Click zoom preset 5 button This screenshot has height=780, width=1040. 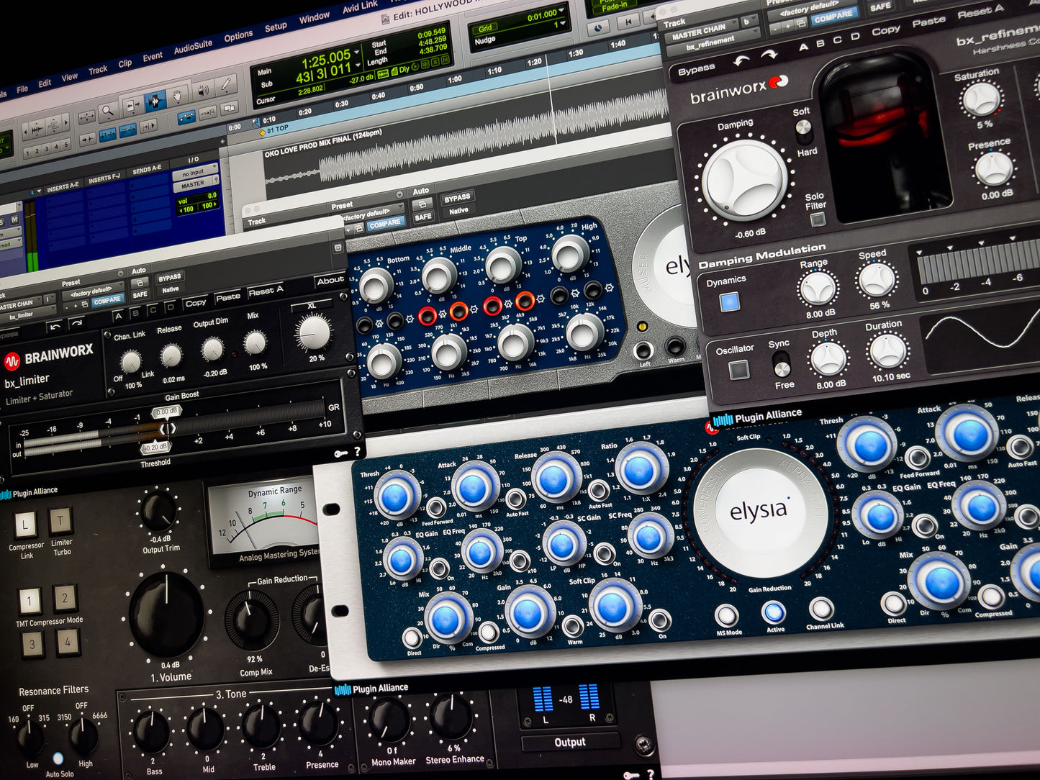(x=67, y=145)
